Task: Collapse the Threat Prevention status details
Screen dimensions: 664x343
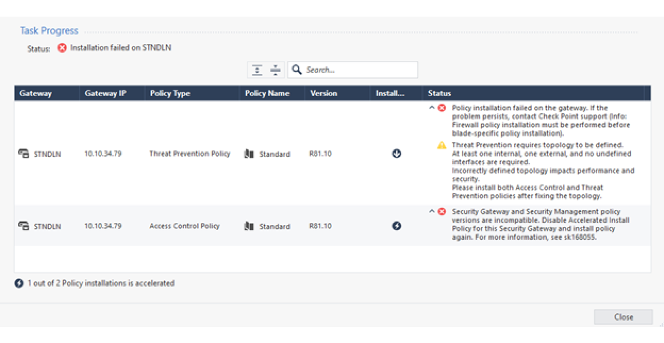Action: click(x=432, y=107)
